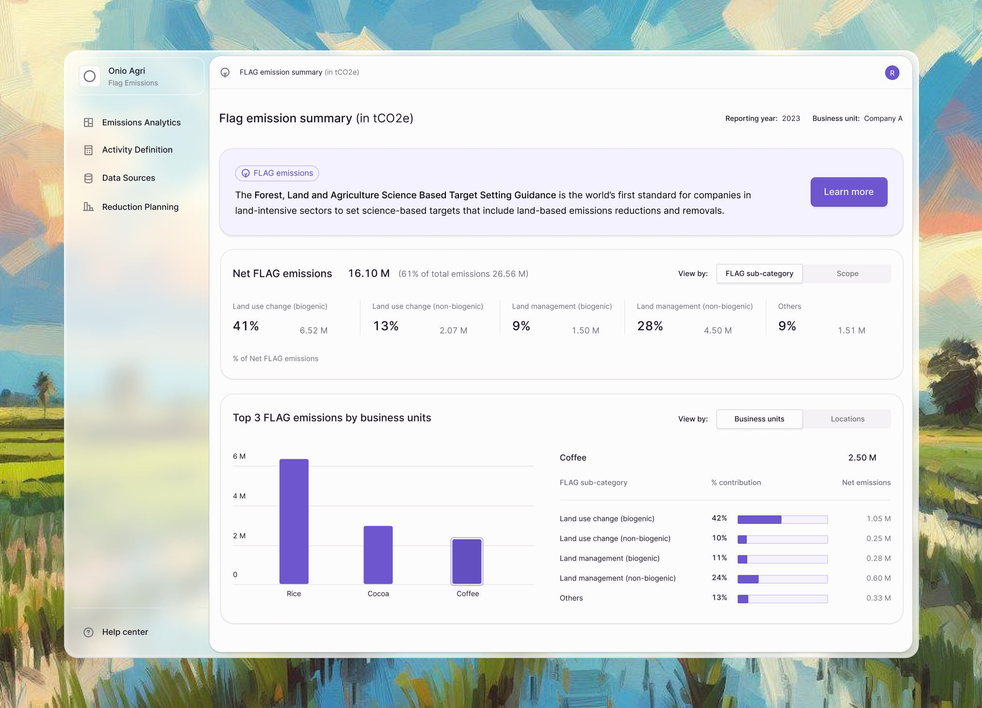982x708 pixels.
Task: Click the 41% Land use change (biogenic) stat
Action: coord(245,326)
